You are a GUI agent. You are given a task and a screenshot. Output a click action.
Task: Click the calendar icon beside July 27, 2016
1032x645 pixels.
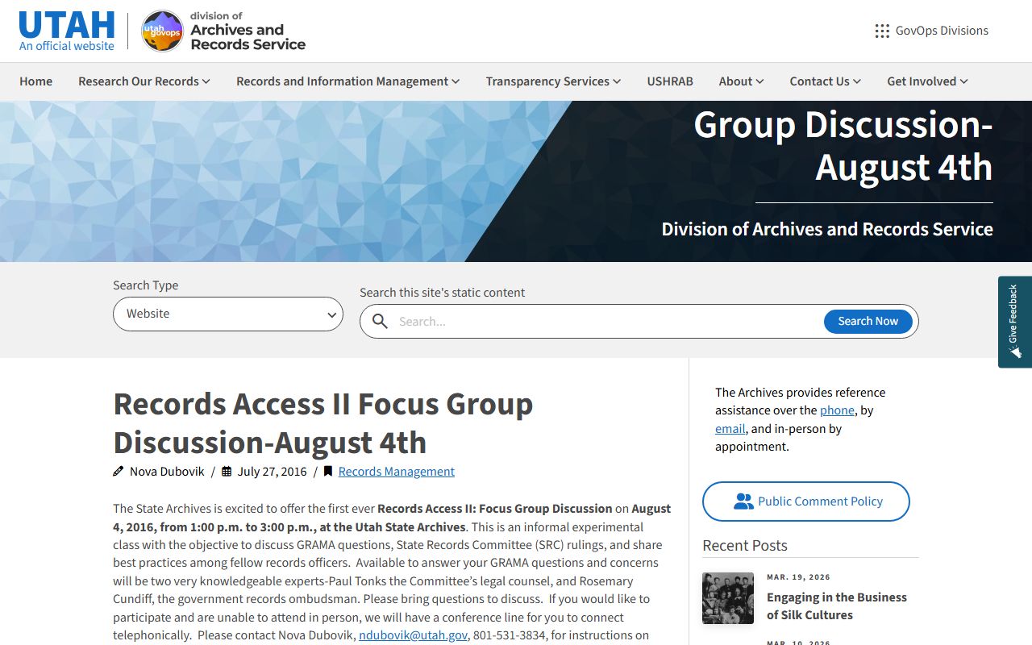tap(227, 472)
